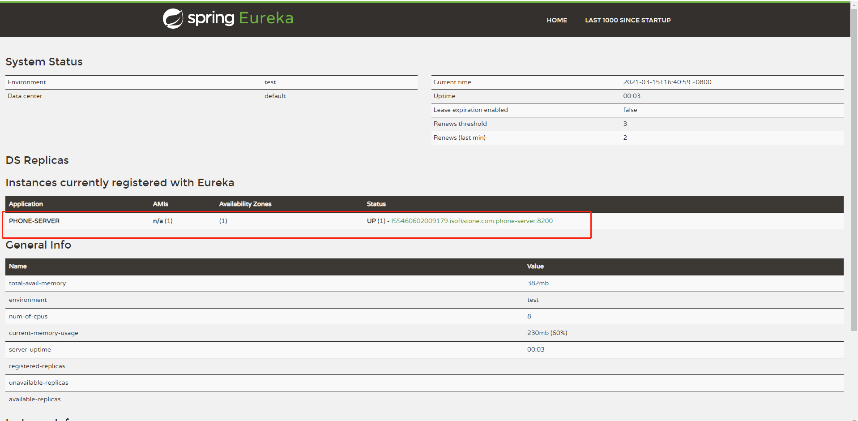Click the registered-replicas row name
The width and height of the screenshot is (858, 421).
pyautogui.click(x=37, y=366)
